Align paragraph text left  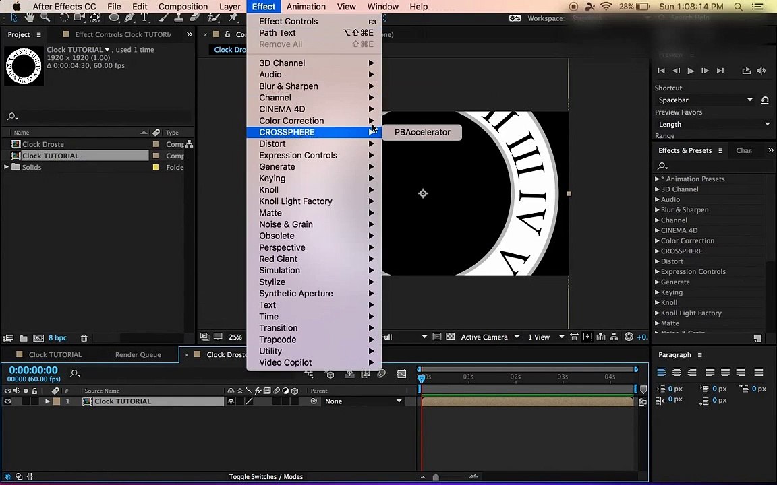(661, 372)
